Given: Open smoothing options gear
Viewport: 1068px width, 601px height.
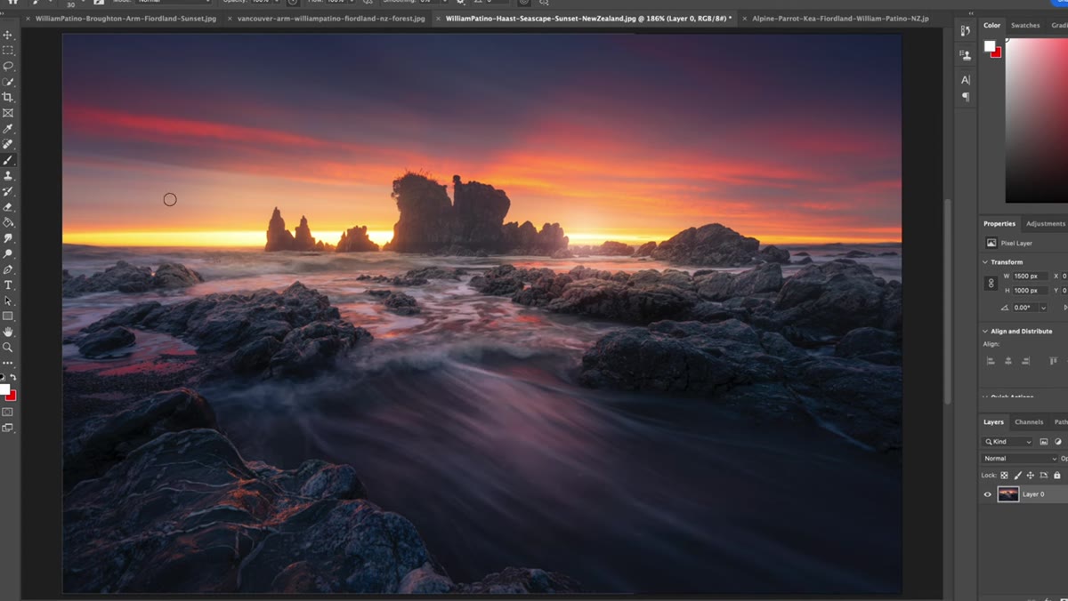Looking at the screenshot, I should 460,3.
